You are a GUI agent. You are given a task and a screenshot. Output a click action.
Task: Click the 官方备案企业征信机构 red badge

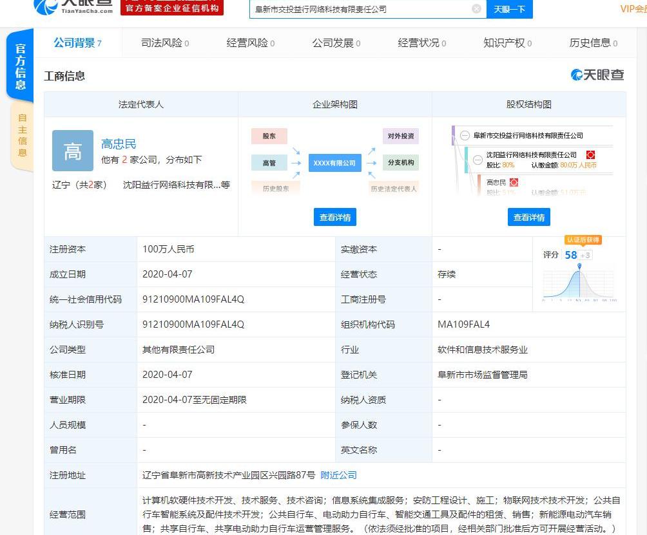172,8
